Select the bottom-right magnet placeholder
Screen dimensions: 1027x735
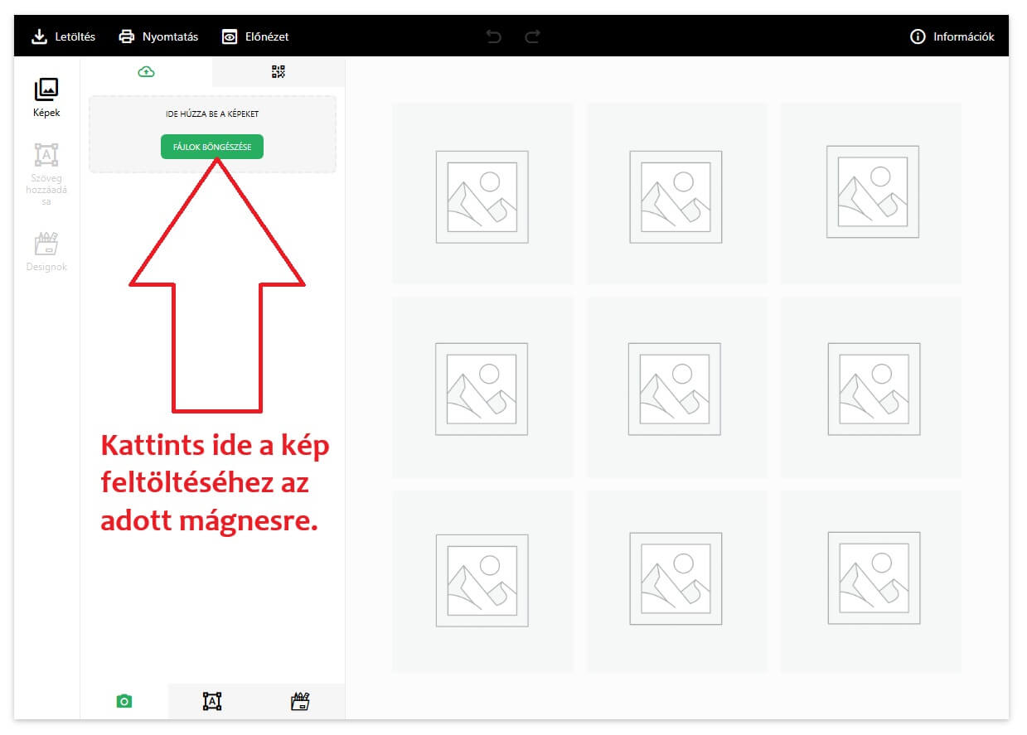pyautogui.click(x=871, y=581)
